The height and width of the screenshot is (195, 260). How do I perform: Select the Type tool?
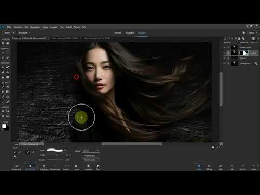point(3,102)
